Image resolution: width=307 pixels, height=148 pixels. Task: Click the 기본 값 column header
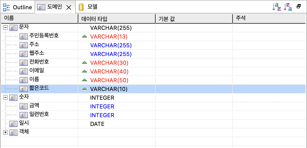[x=194, y=18]
